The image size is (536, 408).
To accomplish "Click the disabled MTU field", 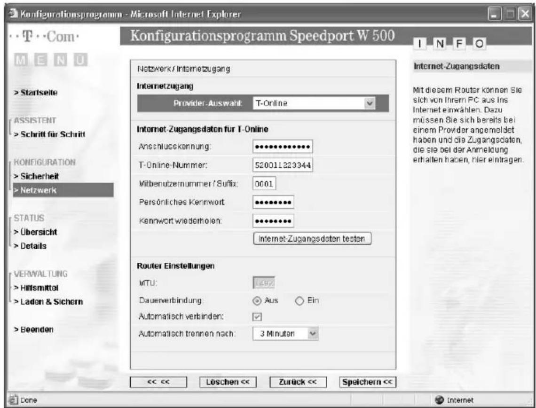I will [264, 283].
